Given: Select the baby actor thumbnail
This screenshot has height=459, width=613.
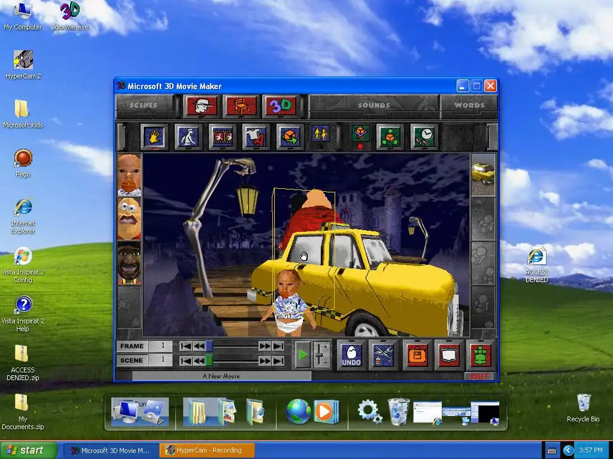Looking at the screenshot, I should [129, 175].
